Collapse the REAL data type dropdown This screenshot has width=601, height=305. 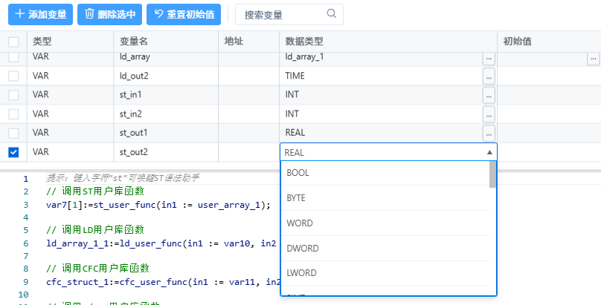point(489,152)
